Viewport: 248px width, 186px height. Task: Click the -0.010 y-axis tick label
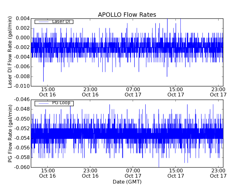[22, 86]
